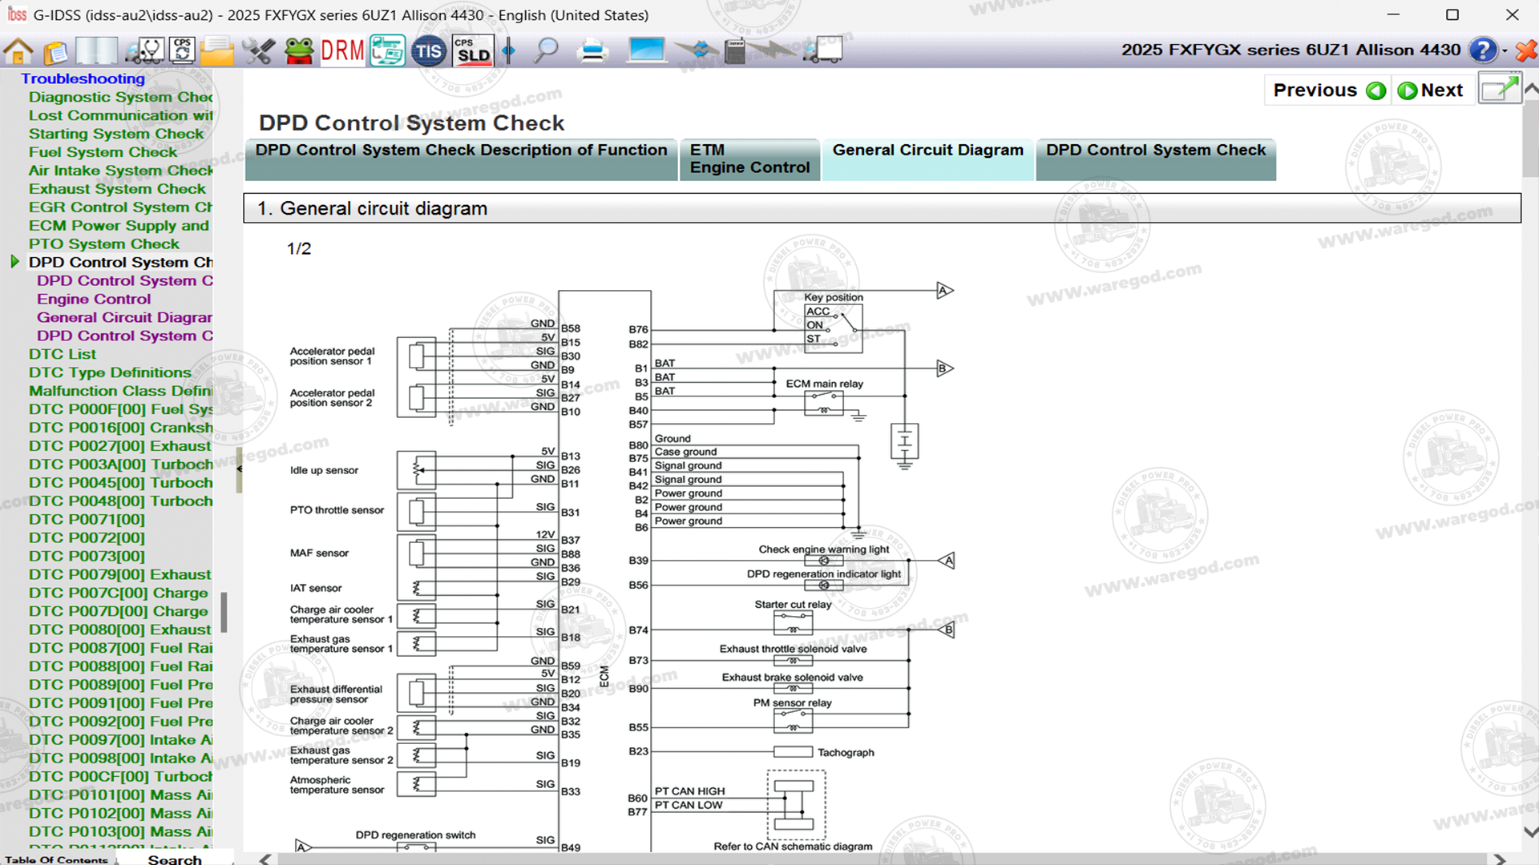The image size is (1539, 865).
Task: Click the Previous button
Action: point(1328,91)
